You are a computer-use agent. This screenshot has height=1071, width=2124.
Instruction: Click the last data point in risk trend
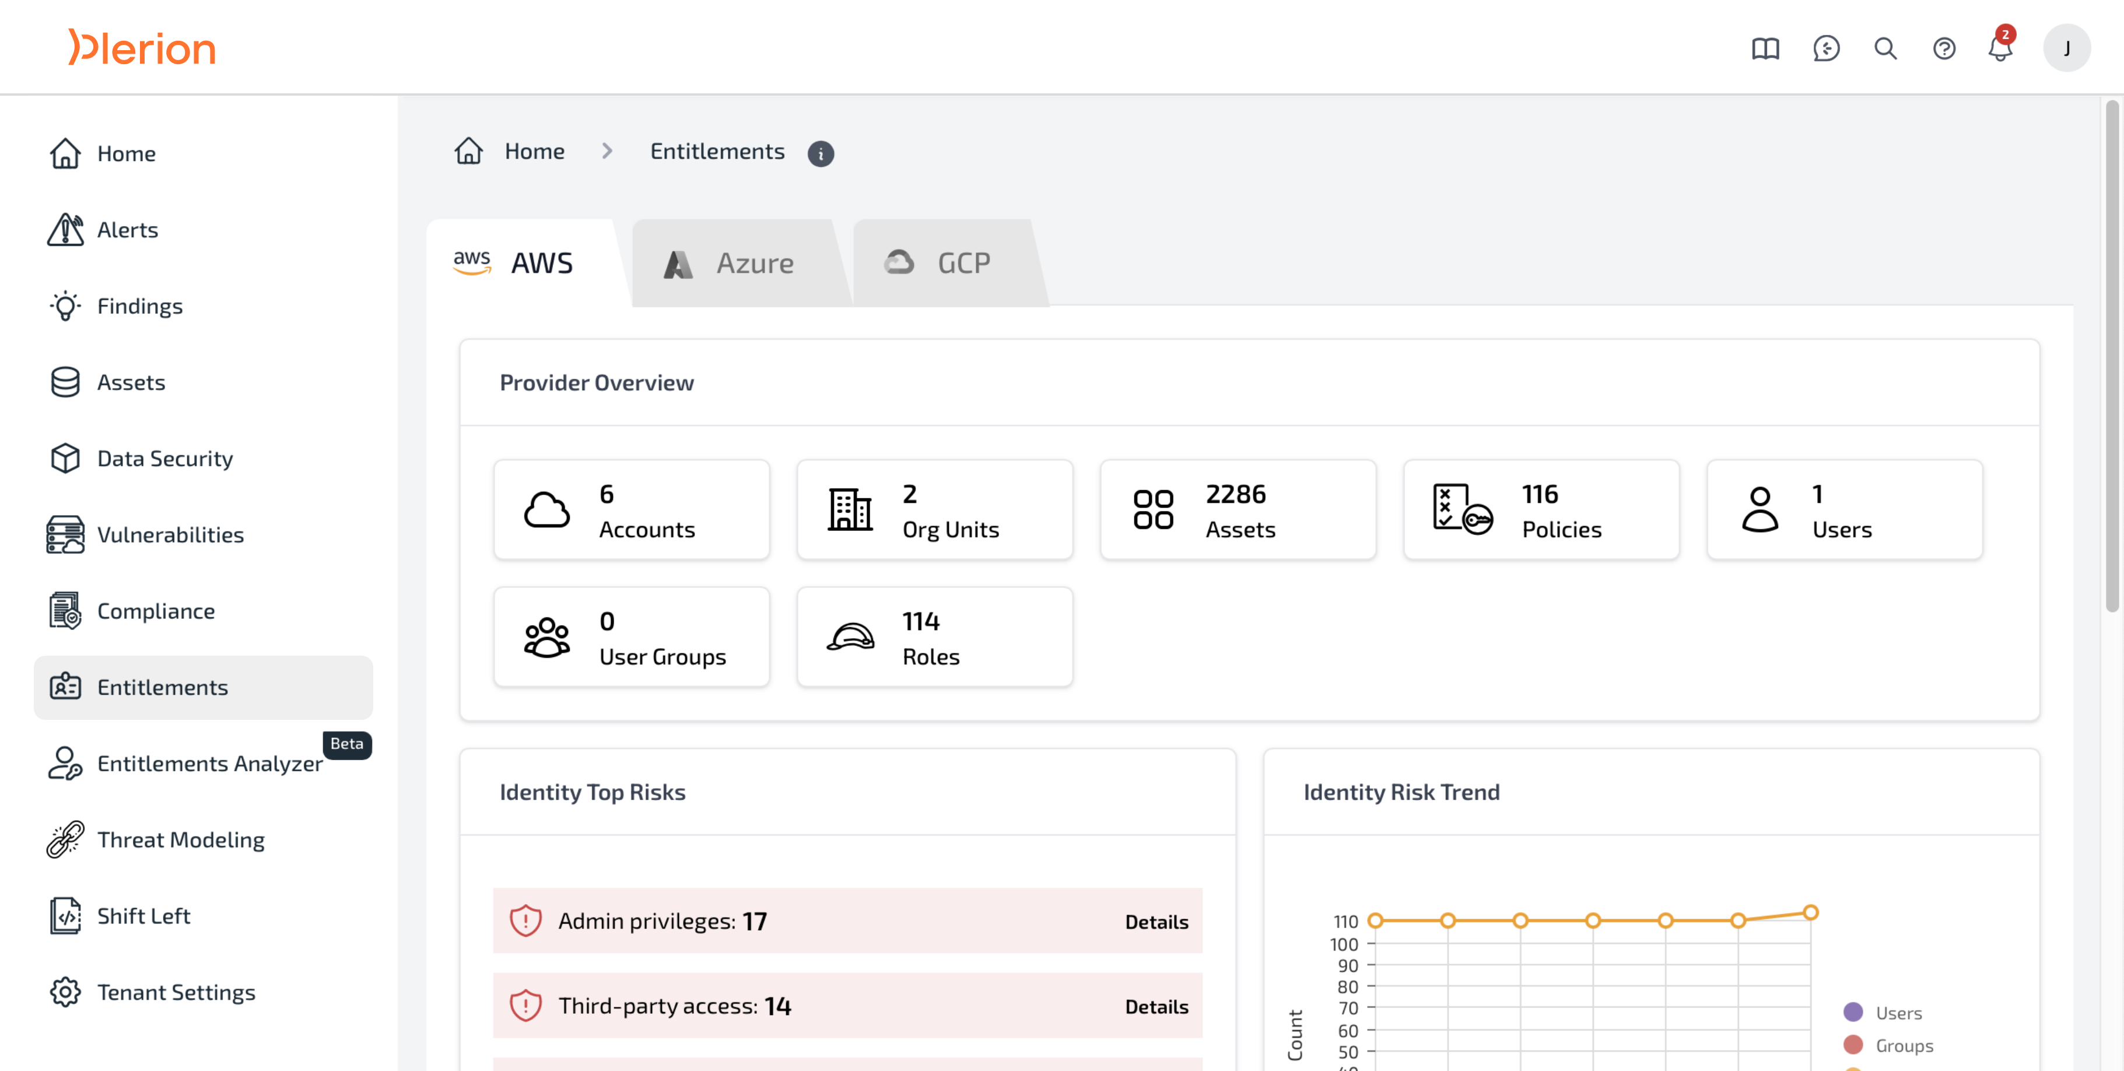(1811, 913)
